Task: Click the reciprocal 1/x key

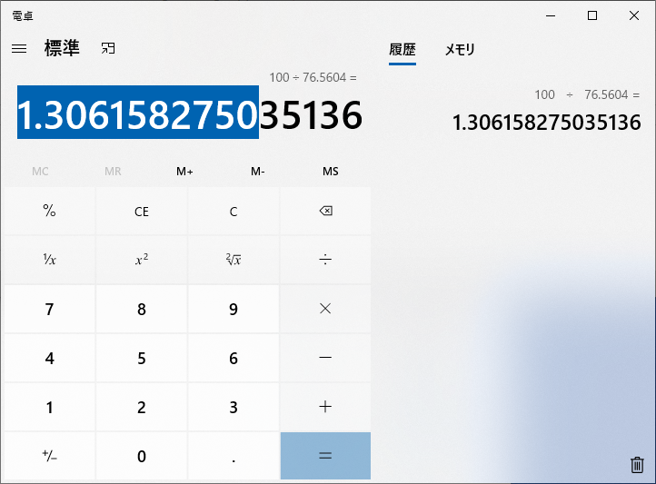Action: pos(50,260)
